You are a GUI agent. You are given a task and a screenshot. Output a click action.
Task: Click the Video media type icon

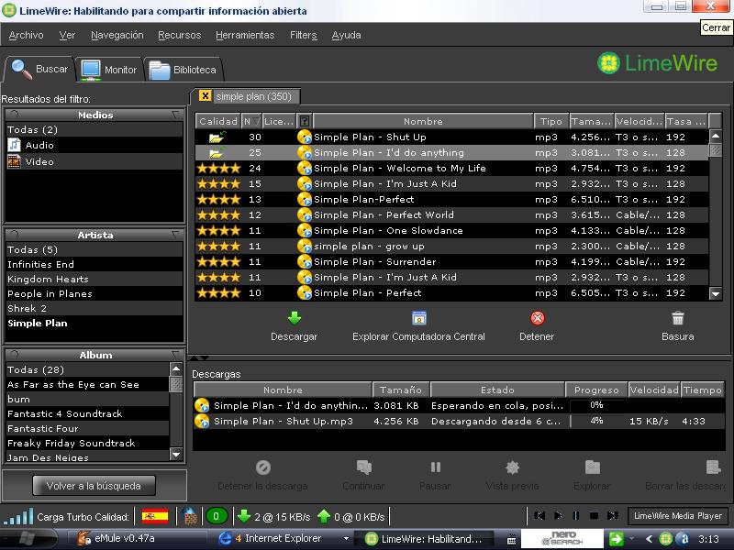14,161
